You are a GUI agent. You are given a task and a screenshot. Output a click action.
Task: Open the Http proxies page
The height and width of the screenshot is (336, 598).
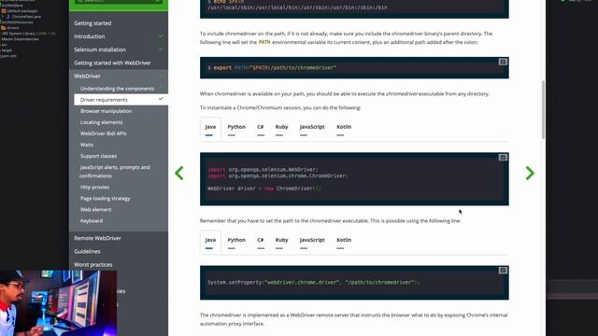[x=94, y=187]
